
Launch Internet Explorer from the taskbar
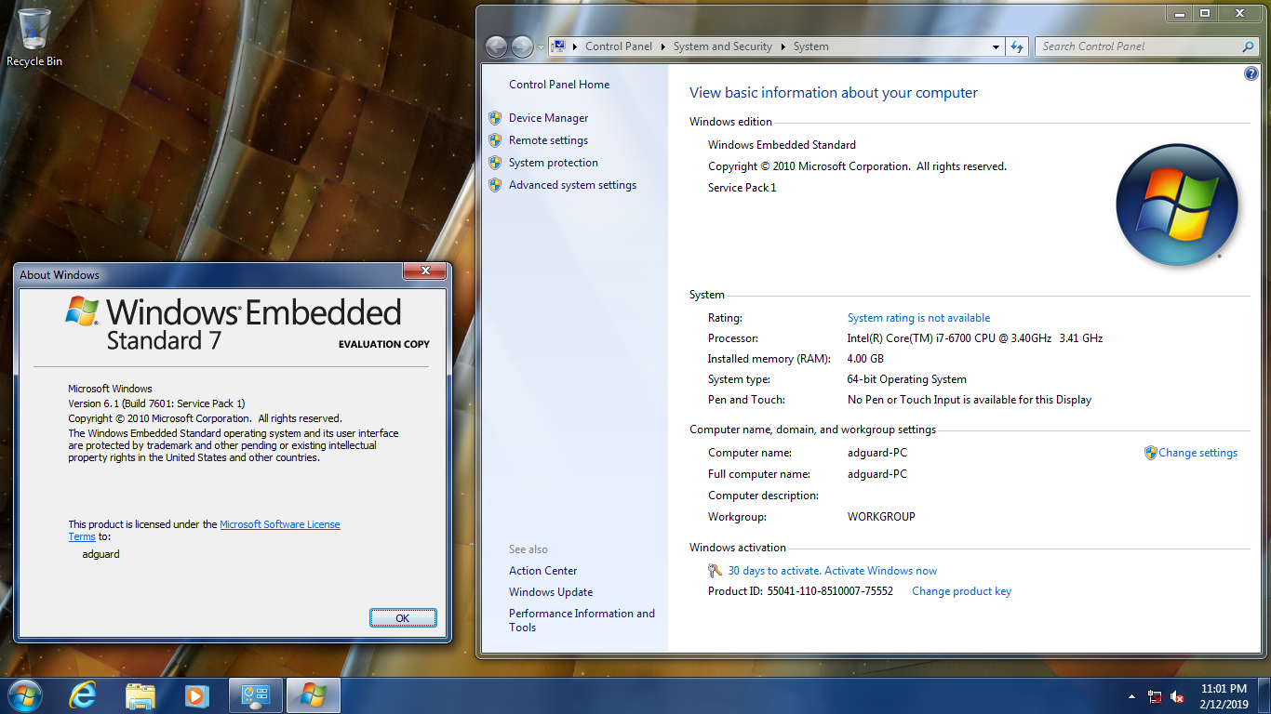(83, 695)
